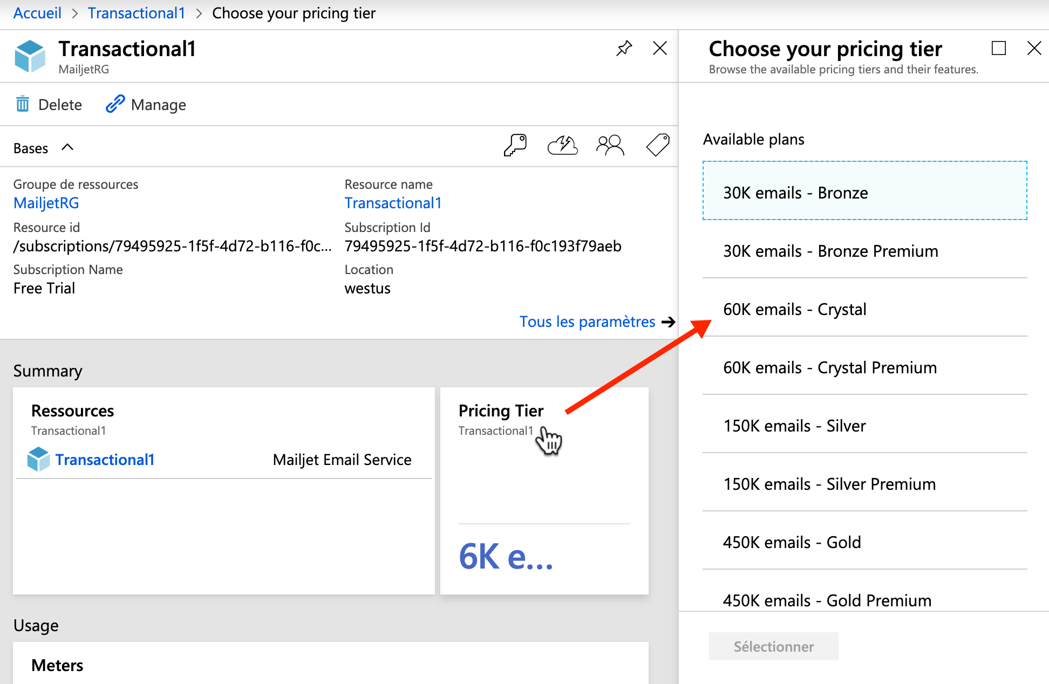Click the Free Trial subscription name
Screen dimensions: 1049x684
pos(44,289)
